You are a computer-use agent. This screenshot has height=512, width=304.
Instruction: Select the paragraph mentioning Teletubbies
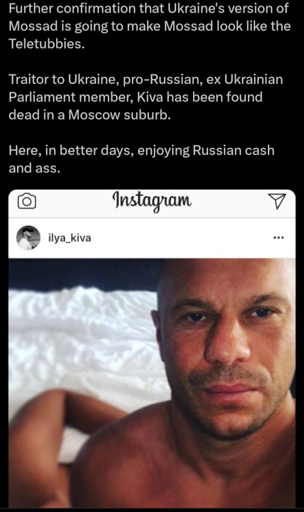[149, 26]
